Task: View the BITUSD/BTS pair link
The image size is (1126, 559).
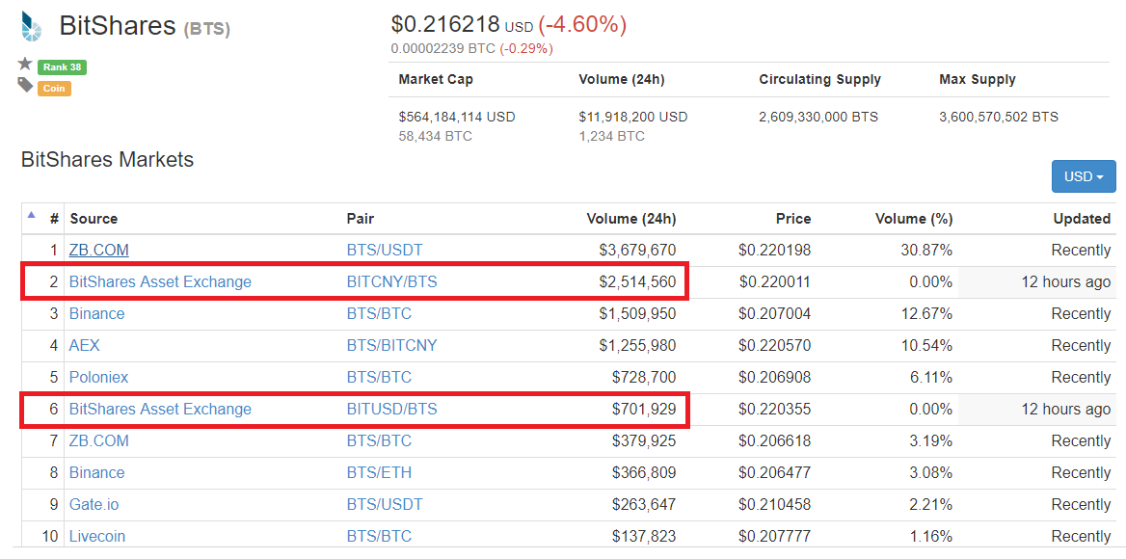Action: coord(391,409)
